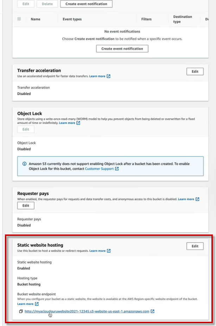Viewport: 216px width, 326px height.
Task: Click external link icon after endpoint URL
Action: coord(152,311)
